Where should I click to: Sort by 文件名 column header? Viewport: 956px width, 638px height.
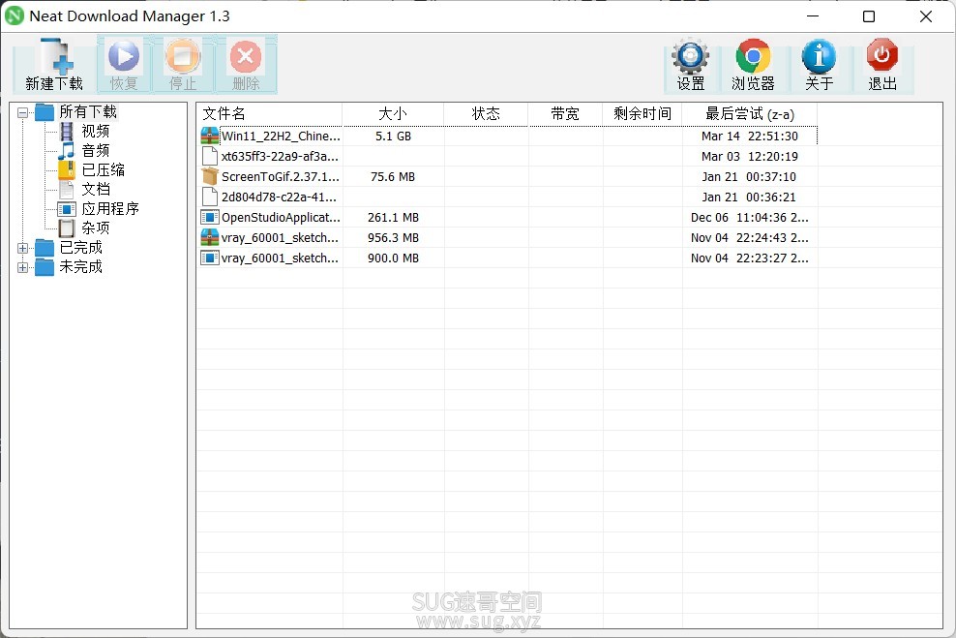point(269,114)
